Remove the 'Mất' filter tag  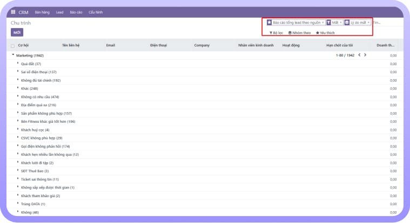point(340,23)
